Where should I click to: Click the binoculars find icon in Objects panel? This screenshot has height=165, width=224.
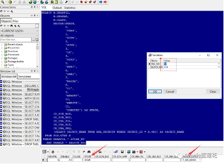coord(12,26)
